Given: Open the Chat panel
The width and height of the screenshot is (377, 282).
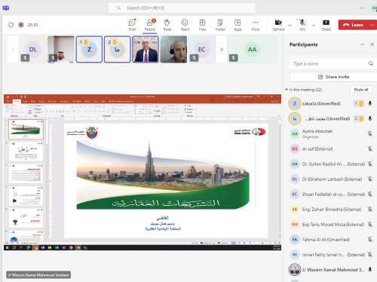Looking at the screenshot, I should 132,25.
